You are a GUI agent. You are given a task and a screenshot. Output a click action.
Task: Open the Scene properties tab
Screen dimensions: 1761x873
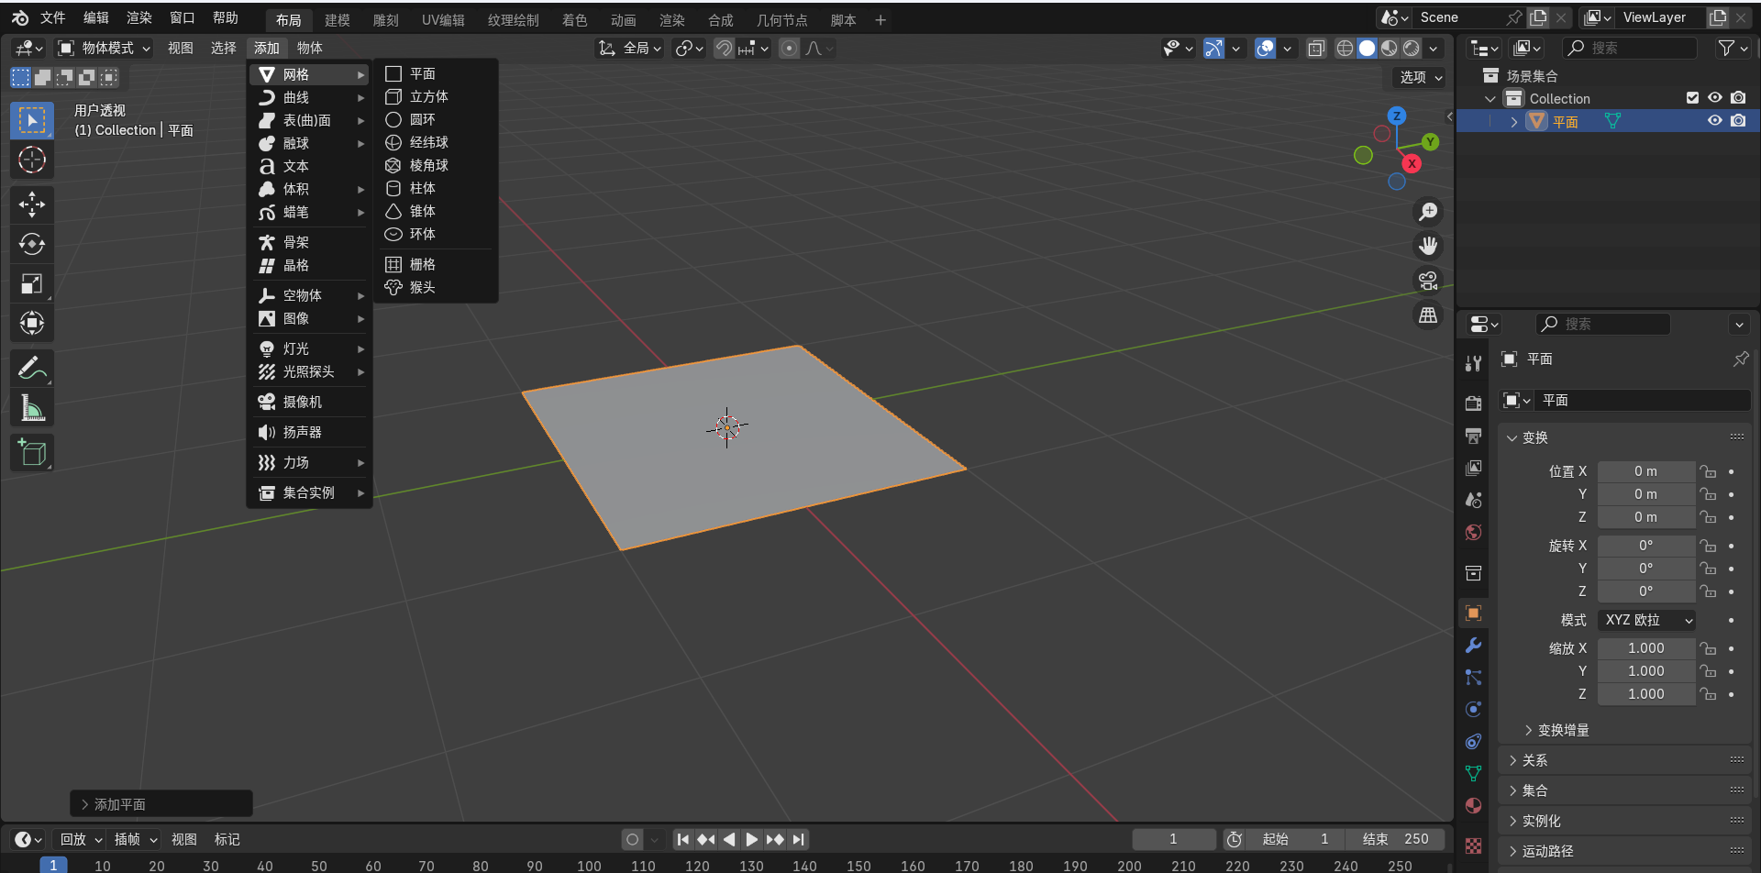(1473, 500)
